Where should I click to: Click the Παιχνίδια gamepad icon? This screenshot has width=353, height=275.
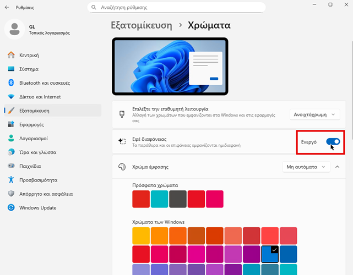pos(11,166)
